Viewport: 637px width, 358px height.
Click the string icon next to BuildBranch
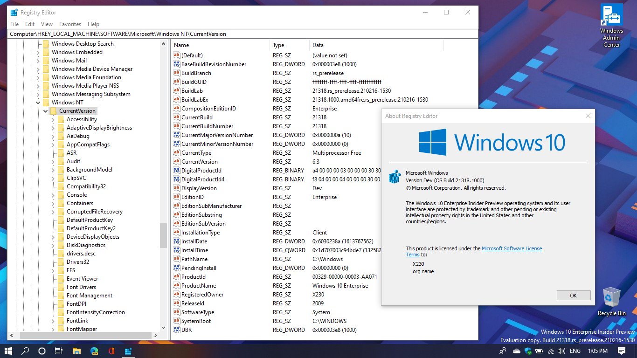tap(176, 73)
